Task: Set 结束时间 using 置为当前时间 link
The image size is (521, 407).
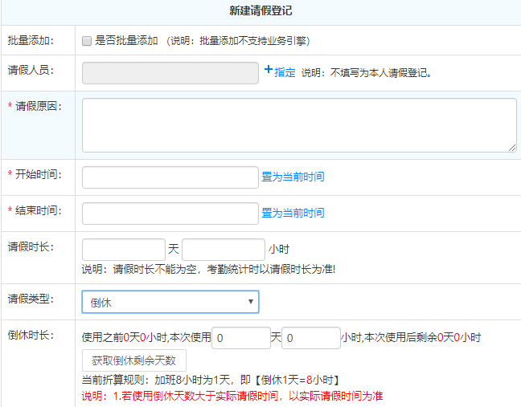Action: tap(293, 213)
